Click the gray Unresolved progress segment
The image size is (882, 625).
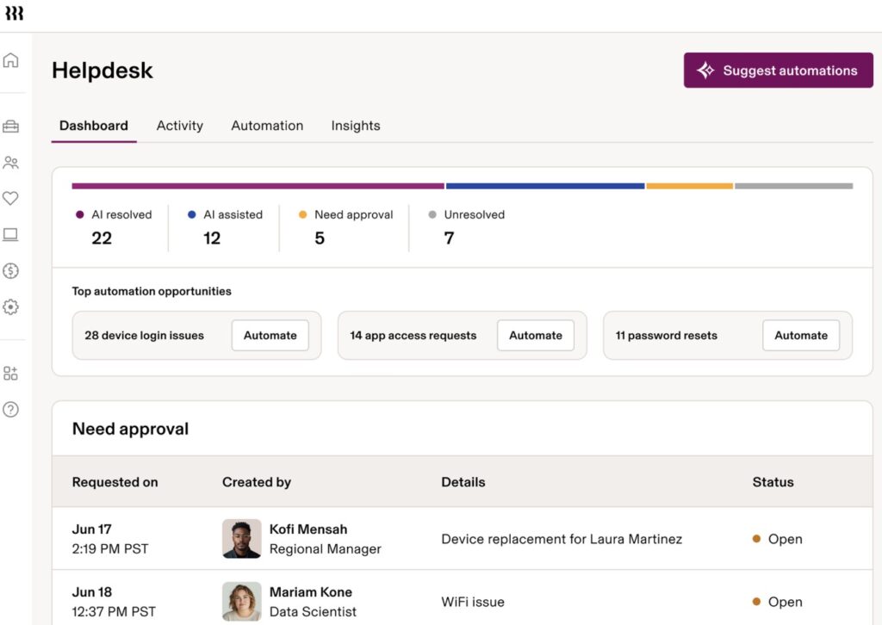[793, 186]
